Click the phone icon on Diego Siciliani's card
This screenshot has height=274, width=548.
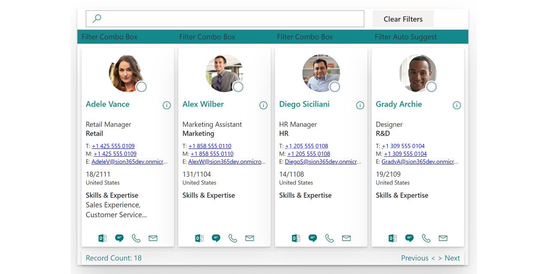pyautogui.click(x=330, y=238)
